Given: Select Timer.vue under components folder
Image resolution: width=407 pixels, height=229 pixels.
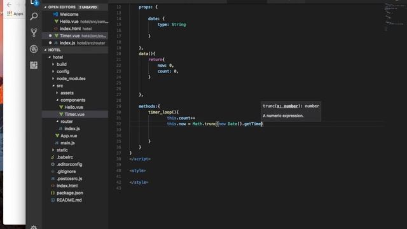Looking at the screenshot, I should (x=74, y=114).
